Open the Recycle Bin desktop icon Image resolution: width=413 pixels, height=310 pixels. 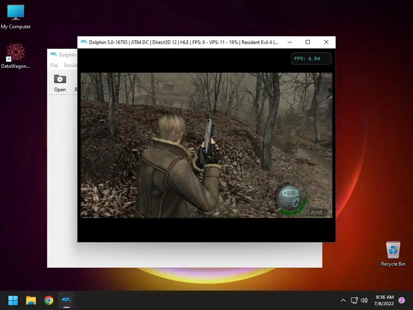[393, 254]
